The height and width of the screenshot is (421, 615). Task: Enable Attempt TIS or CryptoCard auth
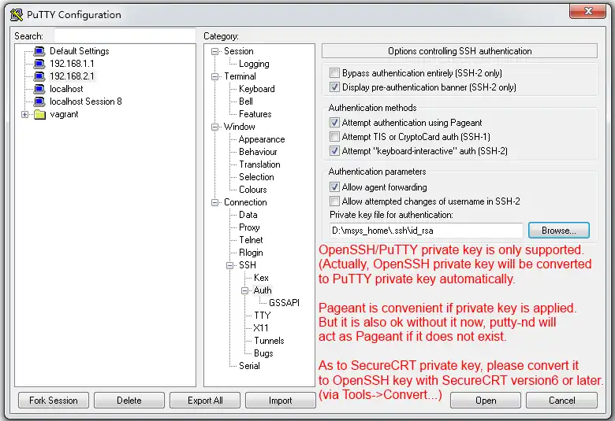[x=334, y=137]
